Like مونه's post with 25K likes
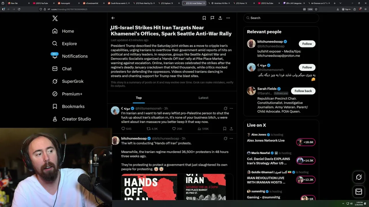369x207 pixels. coord(177,129)
